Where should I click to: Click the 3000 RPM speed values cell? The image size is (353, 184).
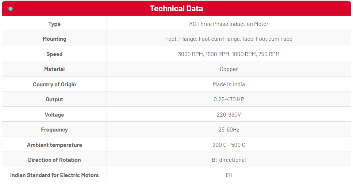pyautogui.click(x=229, y=54)
